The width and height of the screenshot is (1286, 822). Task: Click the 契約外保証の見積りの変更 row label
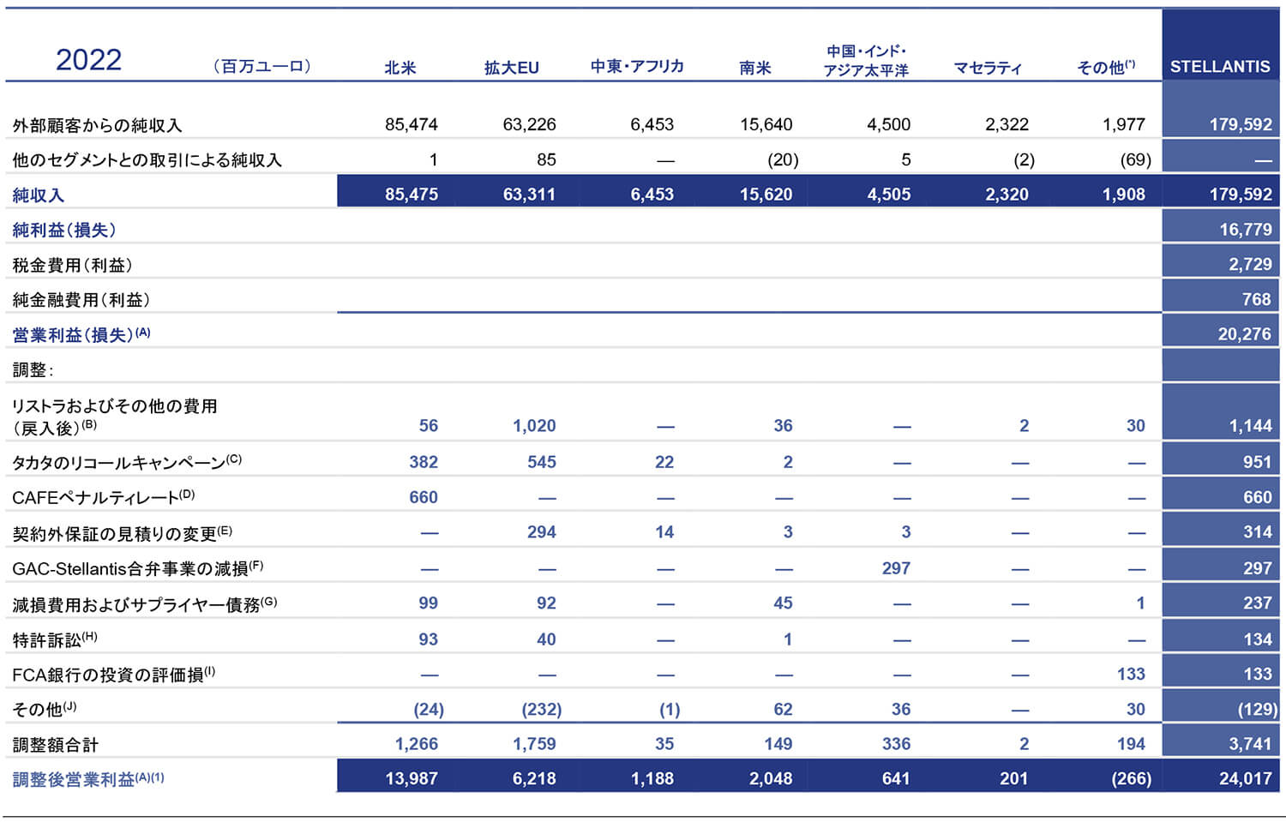pyautogui.click(x=123, y=533)
